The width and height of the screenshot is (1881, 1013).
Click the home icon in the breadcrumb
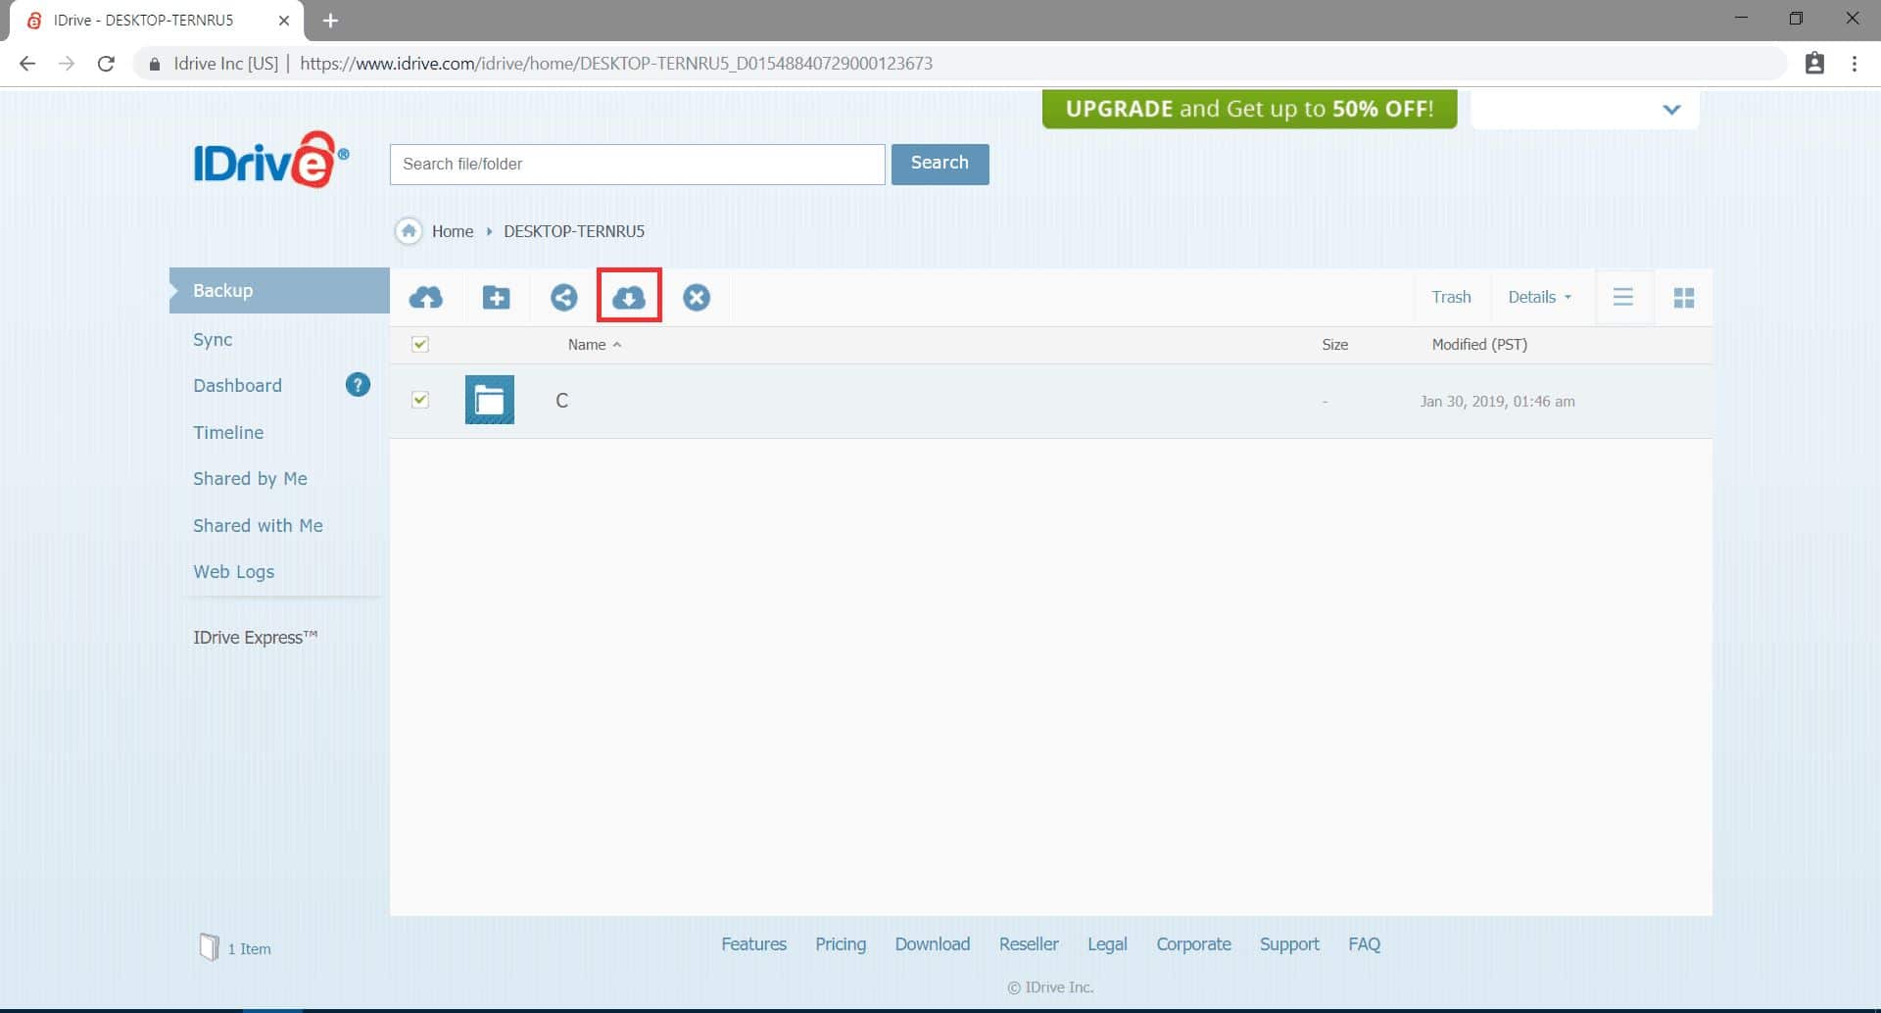pos(409,231)
